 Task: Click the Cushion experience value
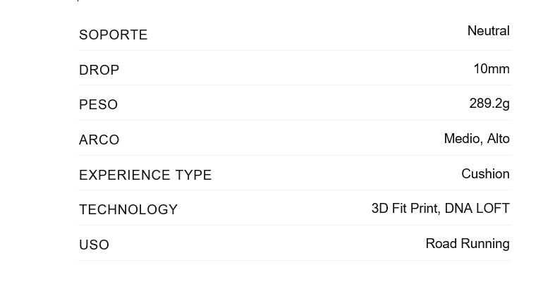pos(485,174)
